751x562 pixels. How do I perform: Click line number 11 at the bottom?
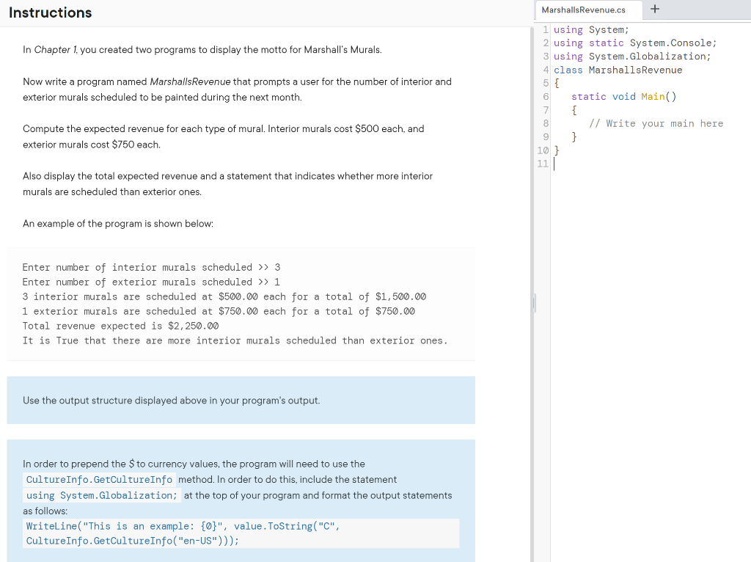pos(543,164)
